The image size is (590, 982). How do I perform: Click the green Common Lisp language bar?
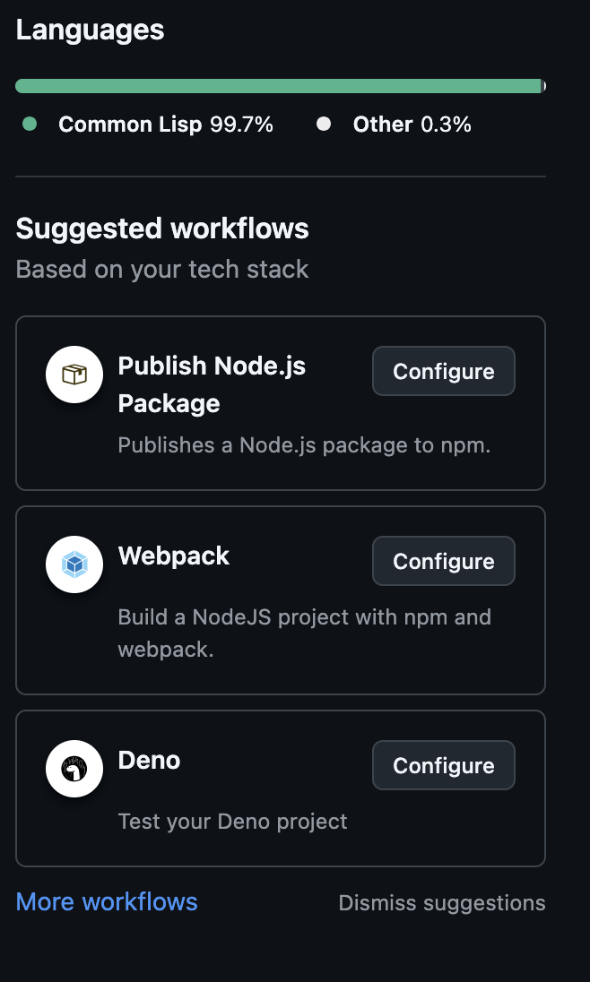(x=278, y=86)
